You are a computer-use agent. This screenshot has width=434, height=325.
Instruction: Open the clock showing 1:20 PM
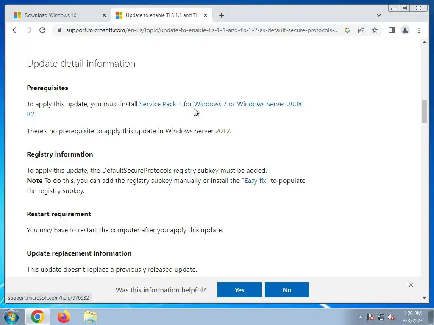pyautogui.click(x=412, y=317)
